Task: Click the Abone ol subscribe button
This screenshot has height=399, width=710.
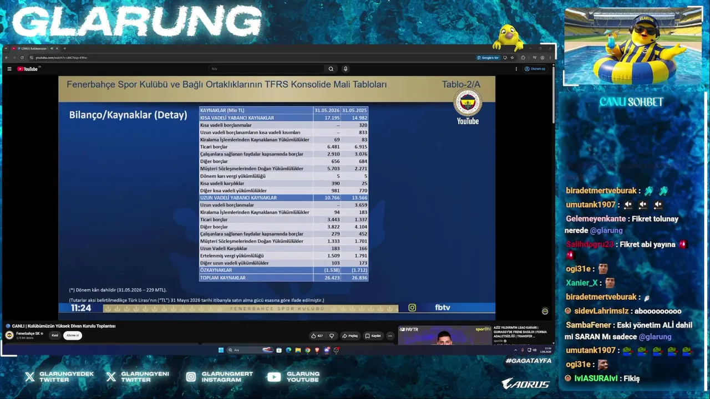Action: 73,335
